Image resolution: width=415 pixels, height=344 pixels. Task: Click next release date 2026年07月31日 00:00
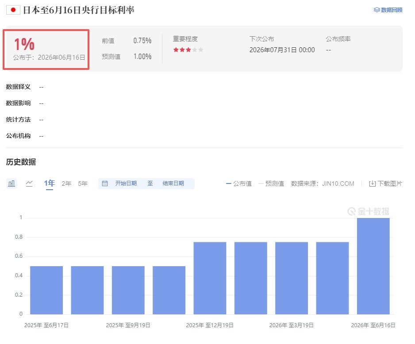pos(282,50)
